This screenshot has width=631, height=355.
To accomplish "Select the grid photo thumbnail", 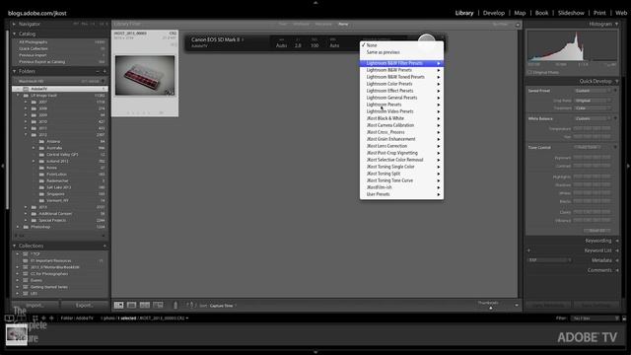I will pyautogui.click(x=145, y=76).
